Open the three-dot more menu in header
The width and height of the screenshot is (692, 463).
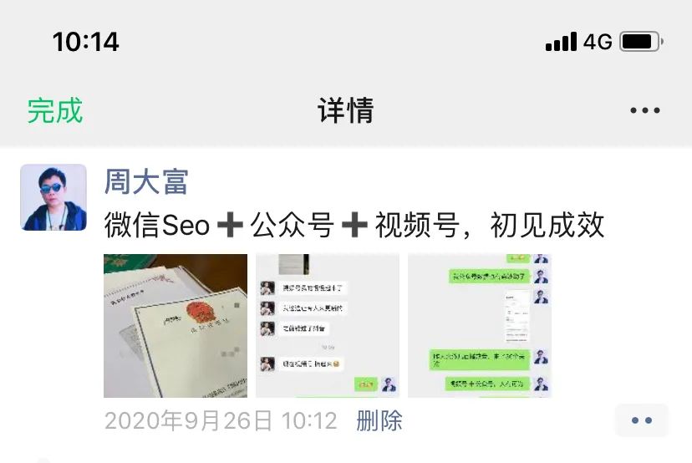pos(644,110)
